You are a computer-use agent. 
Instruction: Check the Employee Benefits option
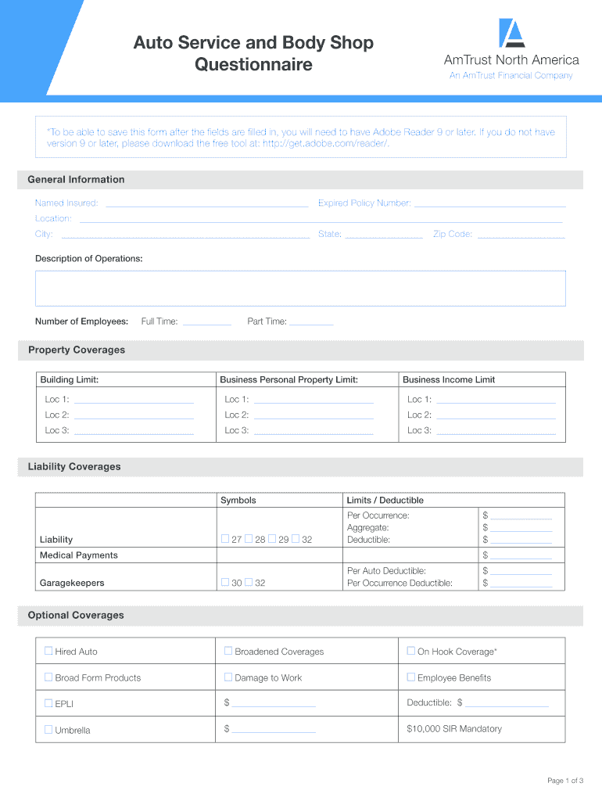click(x=411, y=677)
